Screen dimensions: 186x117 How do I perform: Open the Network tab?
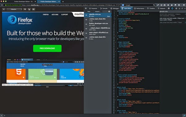point(162,8)
